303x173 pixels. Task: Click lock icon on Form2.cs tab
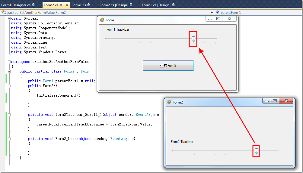[x=61, y=5]
